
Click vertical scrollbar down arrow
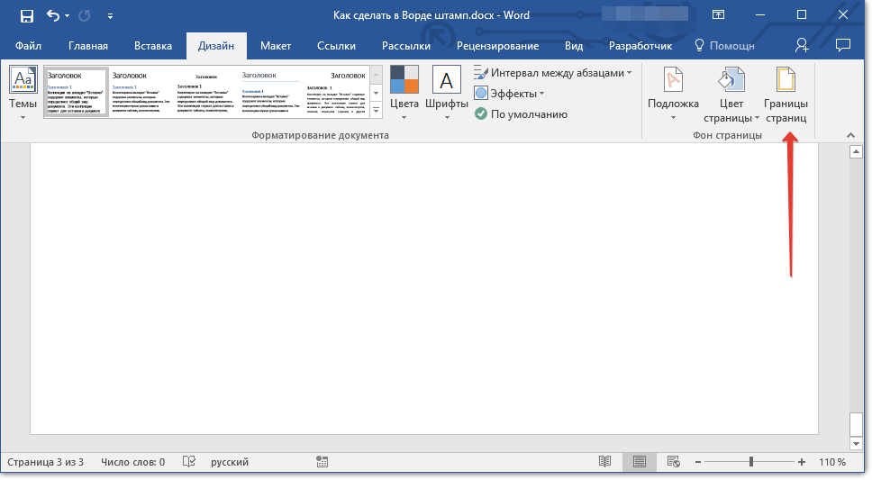pyautogui.click(x=857, y=443)
